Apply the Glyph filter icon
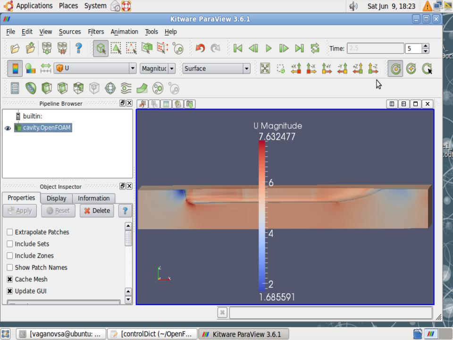Viewport: 453px width, 340px height. (110, 88)
